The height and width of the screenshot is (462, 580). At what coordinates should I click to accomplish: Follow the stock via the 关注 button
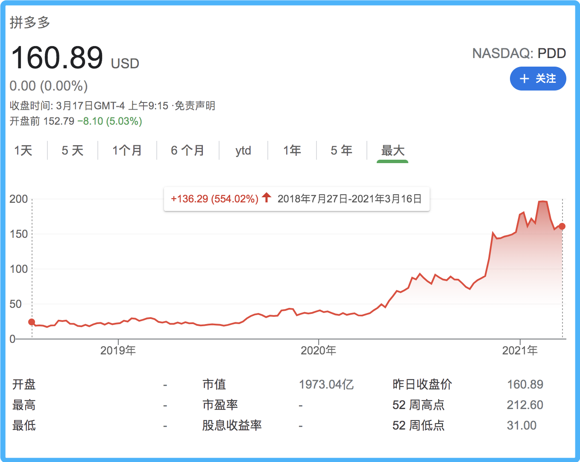point(538,79)
